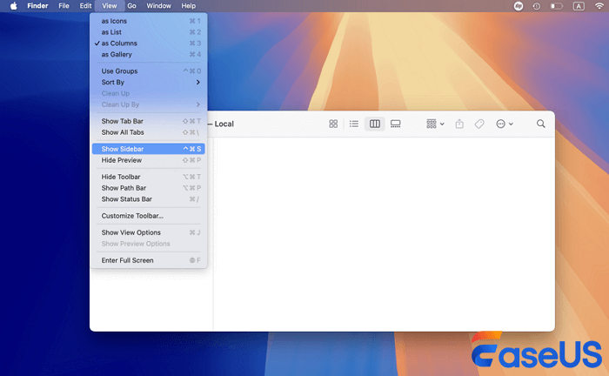Select the checked 'as Columns' view option

click(x=119, y=44)
